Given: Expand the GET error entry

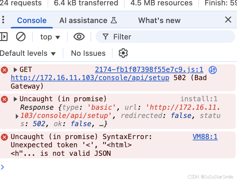Looking at the screenshot, I should click(x=15, y=70).
